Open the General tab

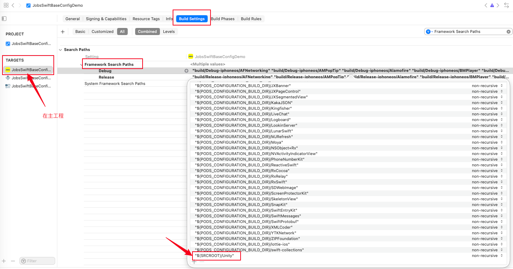click(73, 19)
